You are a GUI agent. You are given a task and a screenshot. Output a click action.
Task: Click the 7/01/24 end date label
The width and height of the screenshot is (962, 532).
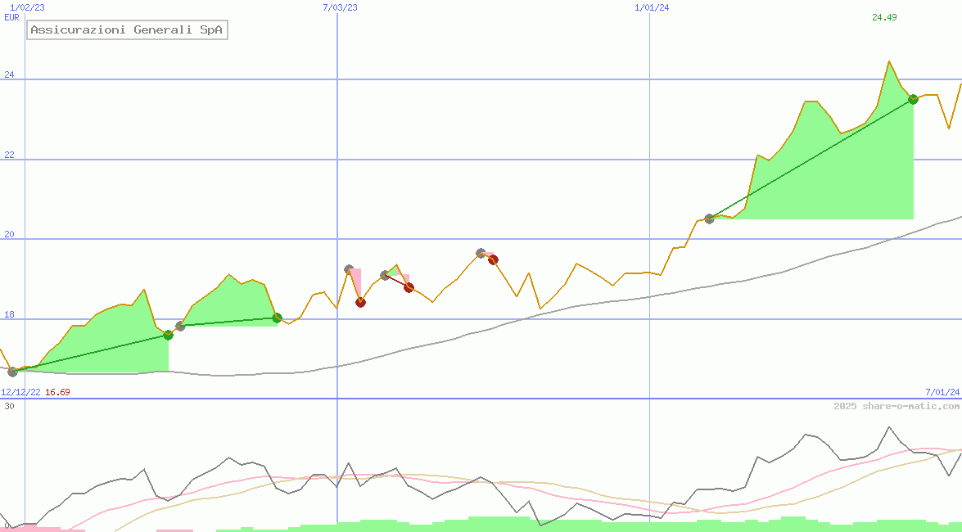[x=942, y=392]
